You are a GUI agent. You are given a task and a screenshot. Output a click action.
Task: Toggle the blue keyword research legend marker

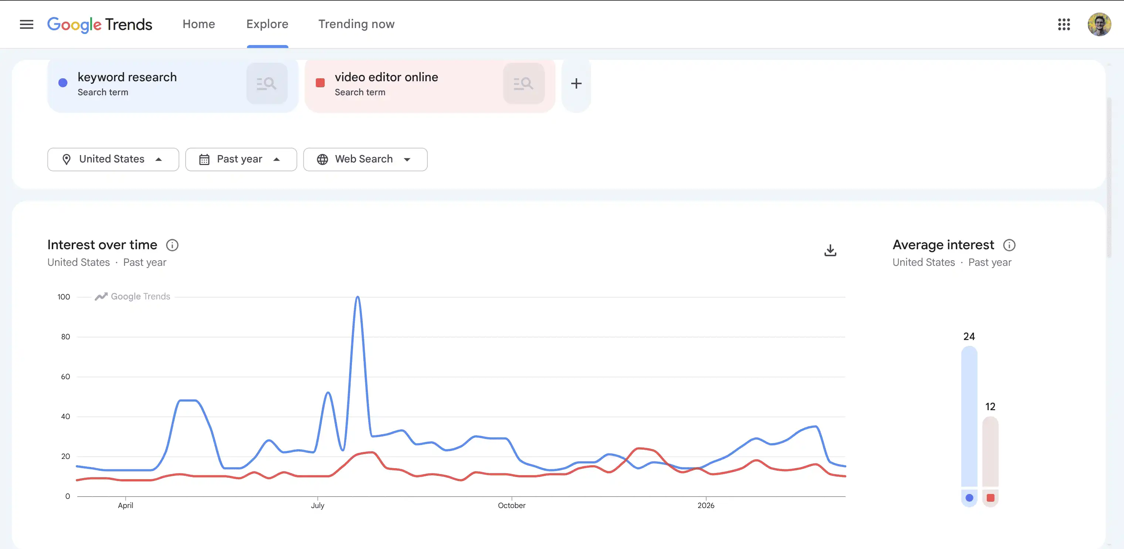coord(969,498)
